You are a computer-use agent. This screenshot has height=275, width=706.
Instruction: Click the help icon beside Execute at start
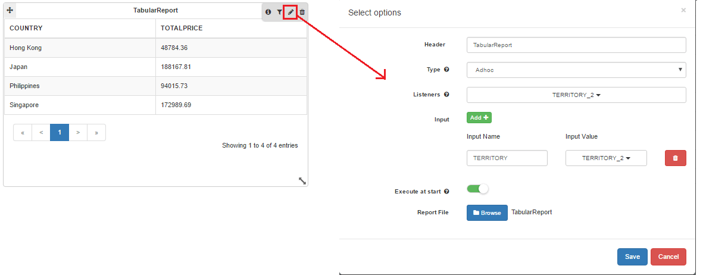pos(446,191)
